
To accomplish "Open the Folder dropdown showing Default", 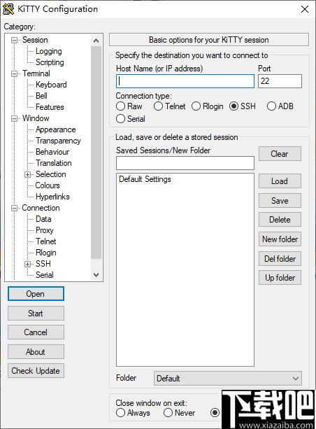I will pos(228,379).
